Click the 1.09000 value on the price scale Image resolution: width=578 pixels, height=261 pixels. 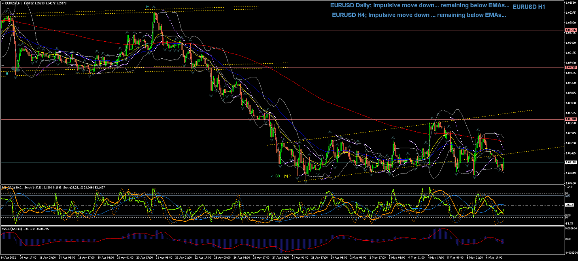click(570, 23)
